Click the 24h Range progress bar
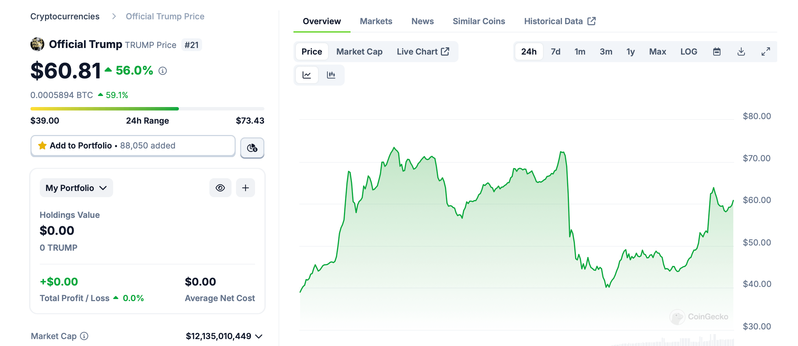This screenshot has width=798, height=346. coord(147,109)
